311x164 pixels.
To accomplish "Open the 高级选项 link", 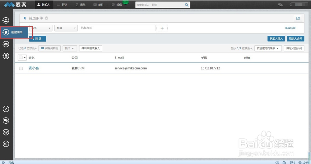I will (290, 28).
